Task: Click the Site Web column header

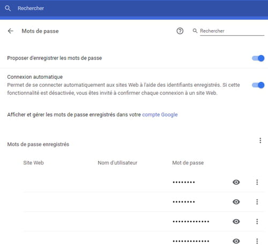Action: (33, 163)
